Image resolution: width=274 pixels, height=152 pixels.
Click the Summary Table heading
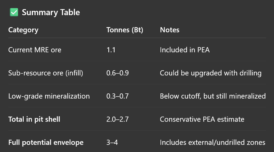(51, 13)
